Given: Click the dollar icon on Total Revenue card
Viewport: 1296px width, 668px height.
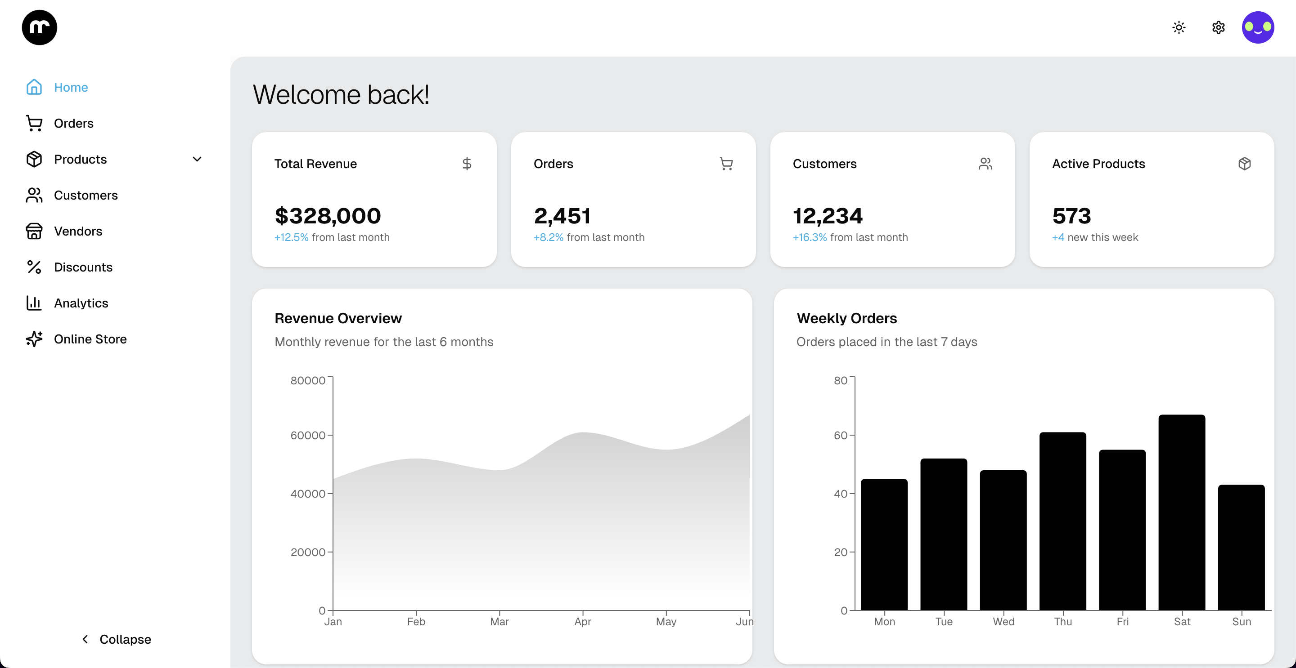Looking at the screenshot, I should point(468,163).
